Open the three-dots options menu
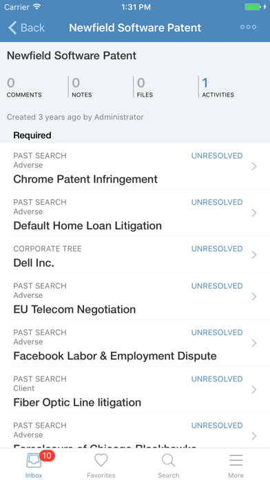Viewport: 270px width, 480px height. tap(248, 27)
